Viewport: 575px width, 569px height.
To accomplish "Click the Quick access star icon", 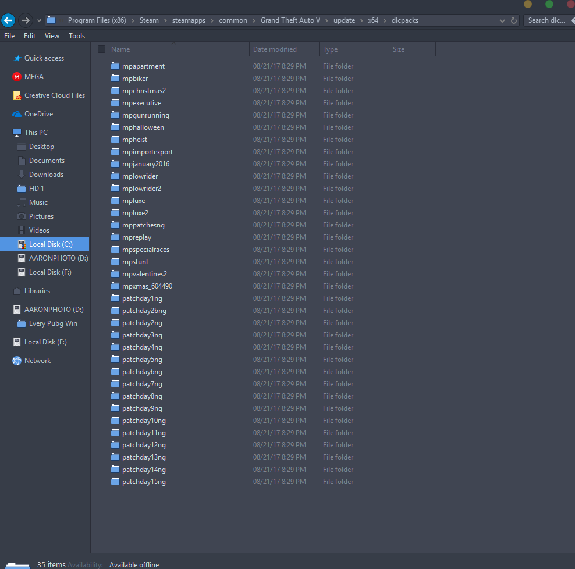I will 17,58.
